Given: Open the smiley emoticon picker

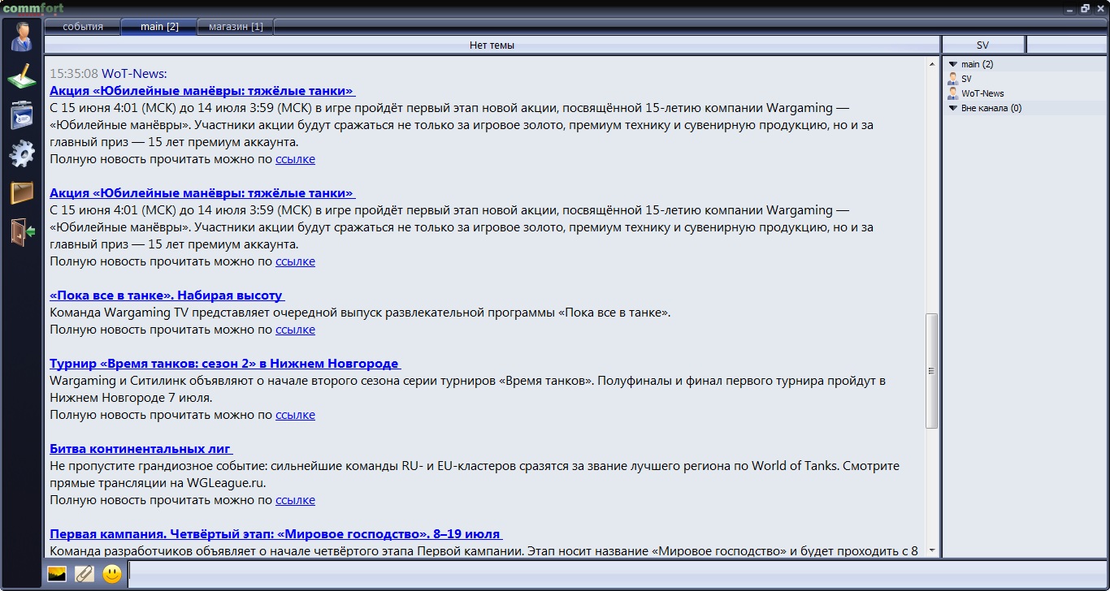Looking at the screenshot, I should click(x=112, y=574).
